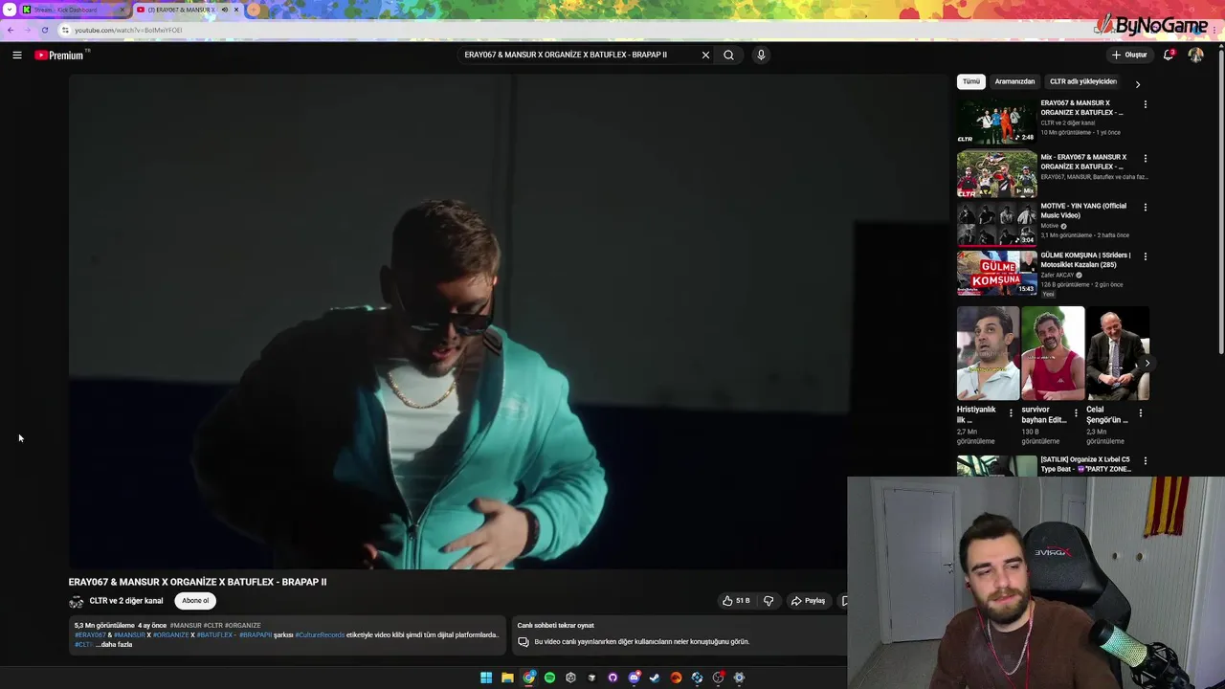Open the notifications bell

coord(1169,55)
